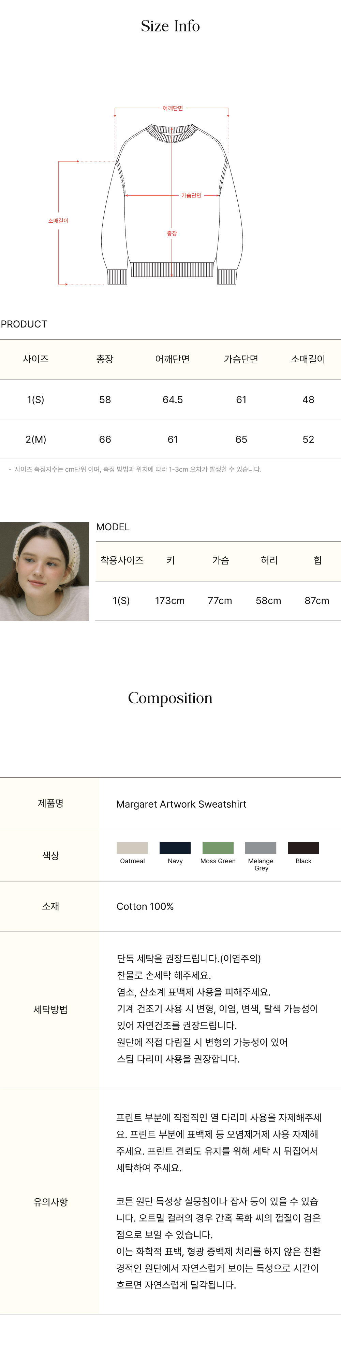Click the 어깨단면 label above the sweatshirt diagram
Image resolution: width=341 pixels, height=1367 pixels.
point(173,108)
